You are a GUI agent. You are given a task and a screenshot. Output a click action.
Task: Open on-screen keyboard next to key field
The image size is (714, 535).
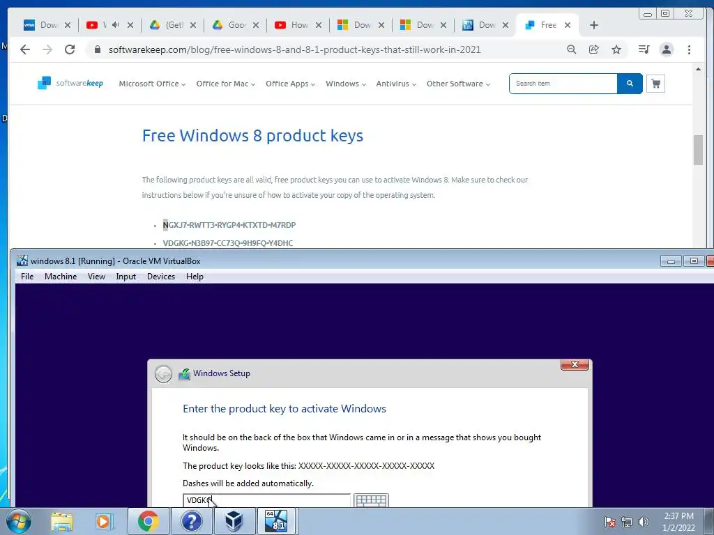(371, 500)
